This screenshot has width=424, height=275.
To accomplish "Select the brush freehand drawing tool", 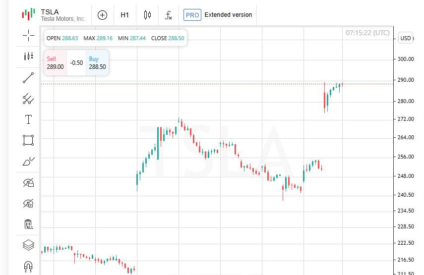I will [x=28, y=161].
